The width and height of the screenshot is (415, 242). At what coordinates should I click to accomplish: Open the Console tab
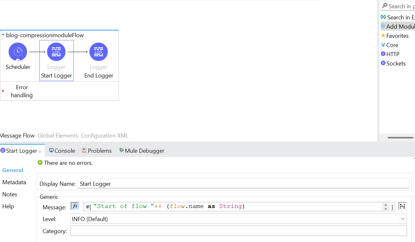(62, 150)
